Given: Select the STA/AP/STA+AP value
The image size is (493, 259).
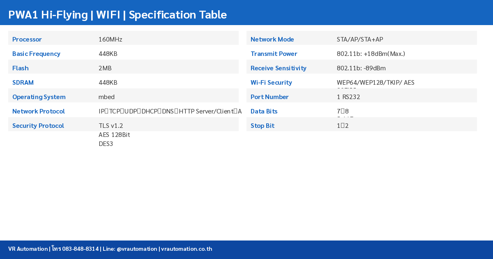Looking at the screenshot, I should pyautogui.click(x=360, y=39).
